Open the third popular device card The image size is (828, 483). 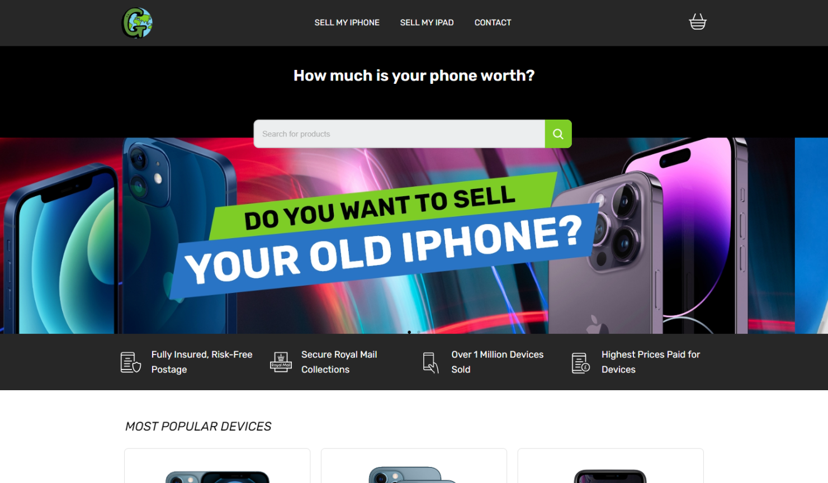click(611, 466)
